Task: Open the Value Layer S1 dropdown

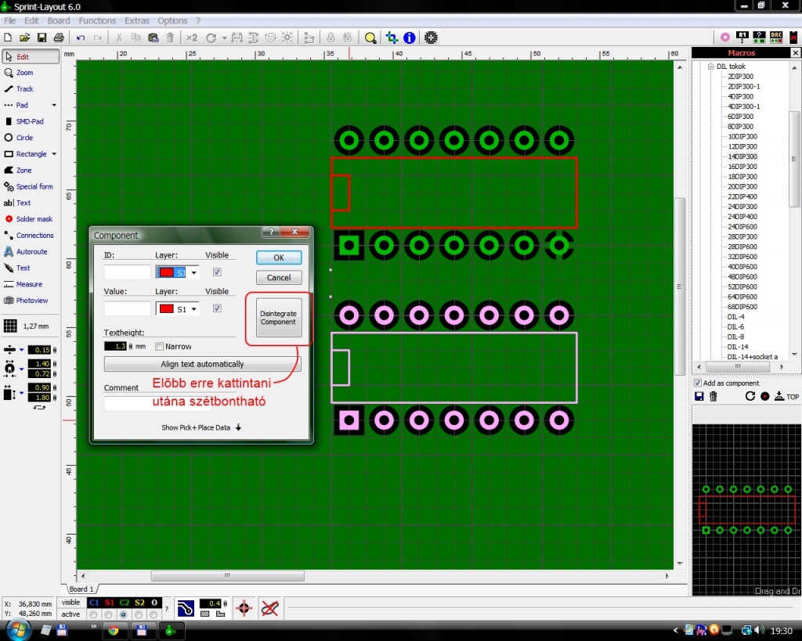Action: tap(194, 308)
